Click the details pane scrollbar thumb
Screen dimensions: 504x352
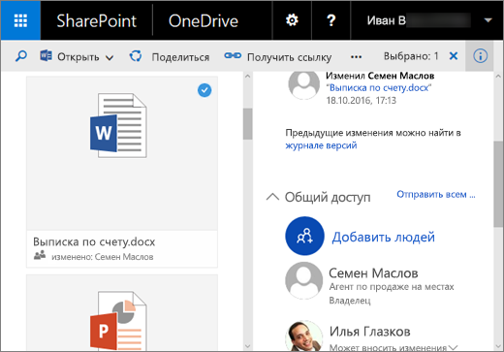(x=498, y=184)
